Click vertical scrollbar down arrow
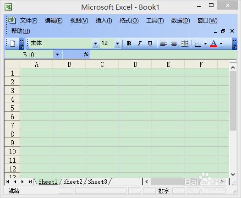 click(233, 175)
